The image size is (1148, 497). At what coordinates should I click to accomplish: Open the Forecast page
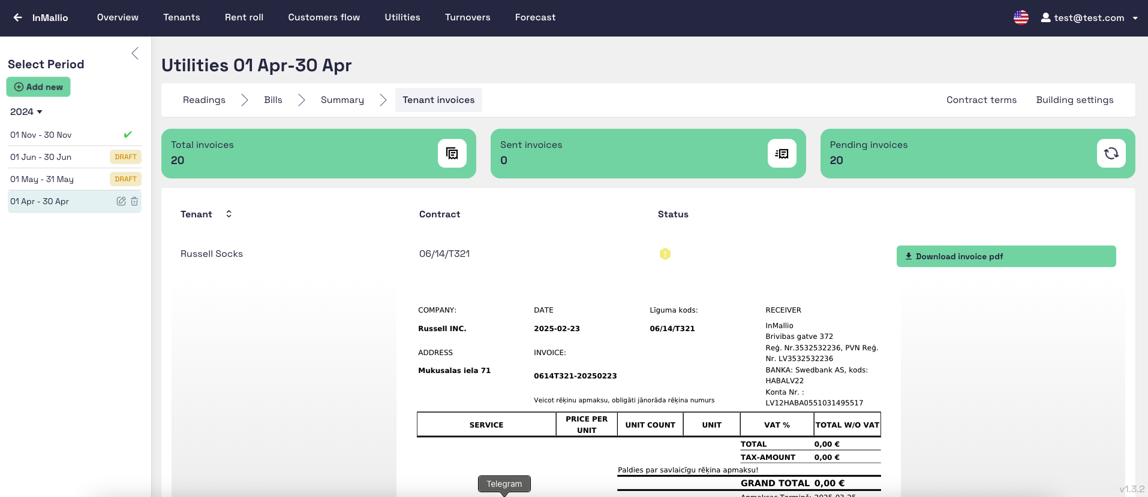(535, 17)
